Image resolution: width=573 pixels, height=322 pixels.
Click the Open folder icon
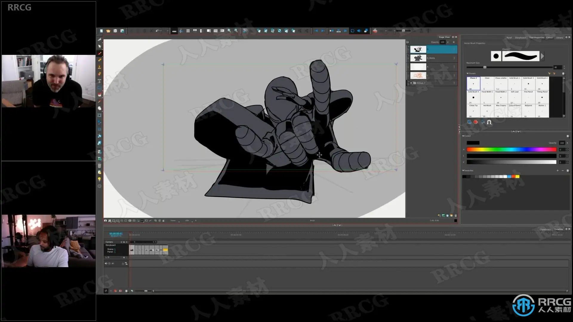pyautogui.click(x=108, y=31)
